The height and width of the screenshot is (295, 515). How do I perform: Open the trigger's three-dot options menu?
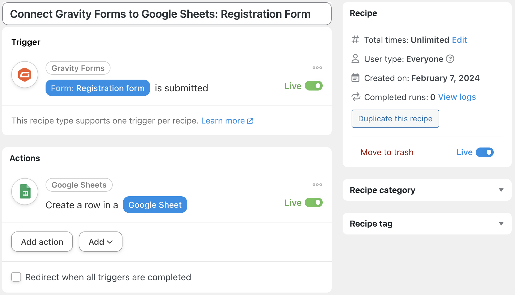tap(317, 68)
